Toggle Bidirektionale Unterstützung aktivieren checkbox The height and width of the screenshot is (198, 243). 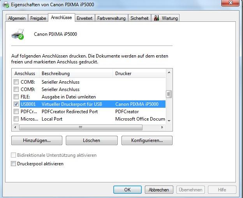pyautogui.click(x=13, y=155)
